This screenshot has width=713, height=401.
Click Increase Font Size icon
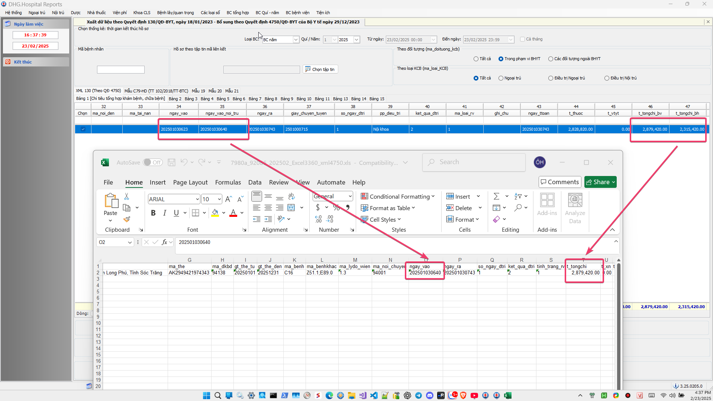(x=229, y=199)
